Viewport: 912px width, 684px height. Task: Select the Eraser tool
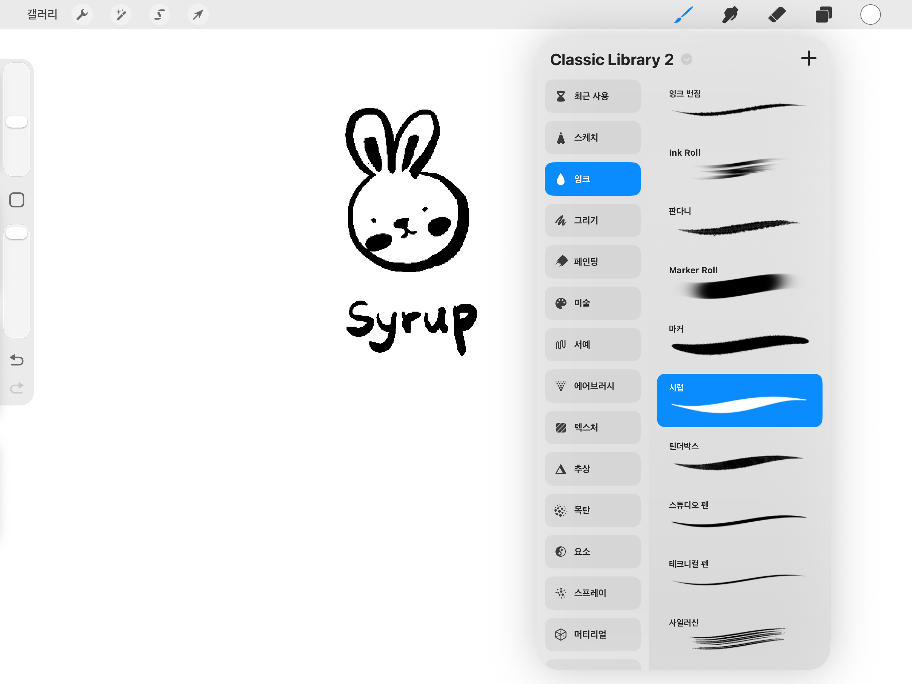tap(777, 15)
